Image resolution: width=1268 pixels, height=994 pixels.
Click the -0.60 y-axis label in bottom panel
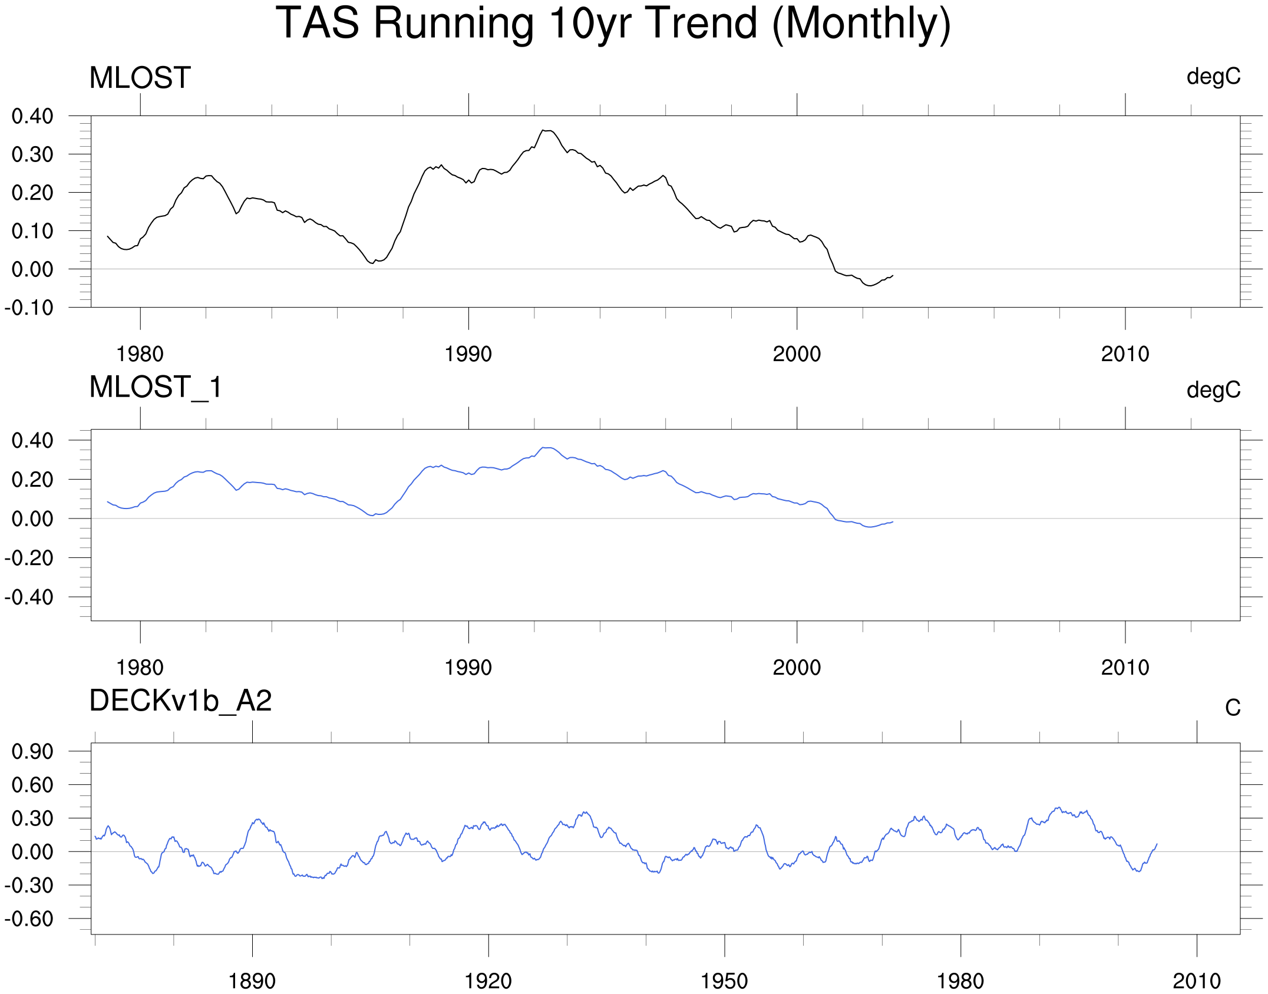pos(29,919)
